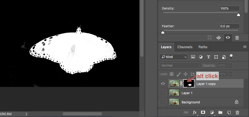This screenshot has width=249, height=117.
Task: Open the Layers panel hamburger menu
Action: 245,47
